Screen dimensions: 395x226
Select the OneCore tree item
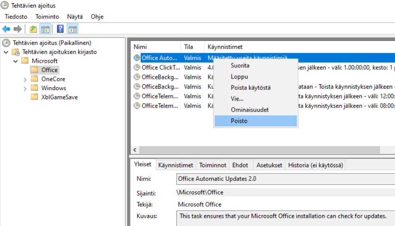[x=53, y=79]
